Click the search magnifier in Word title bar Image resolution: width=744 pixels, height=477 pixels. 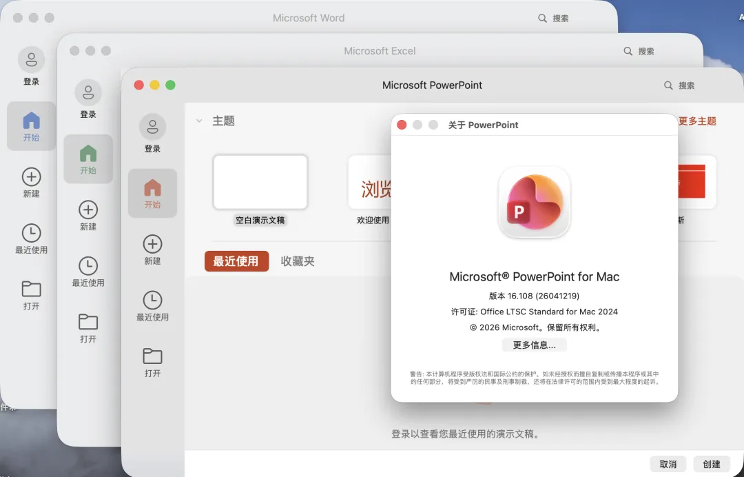(542, 18)
